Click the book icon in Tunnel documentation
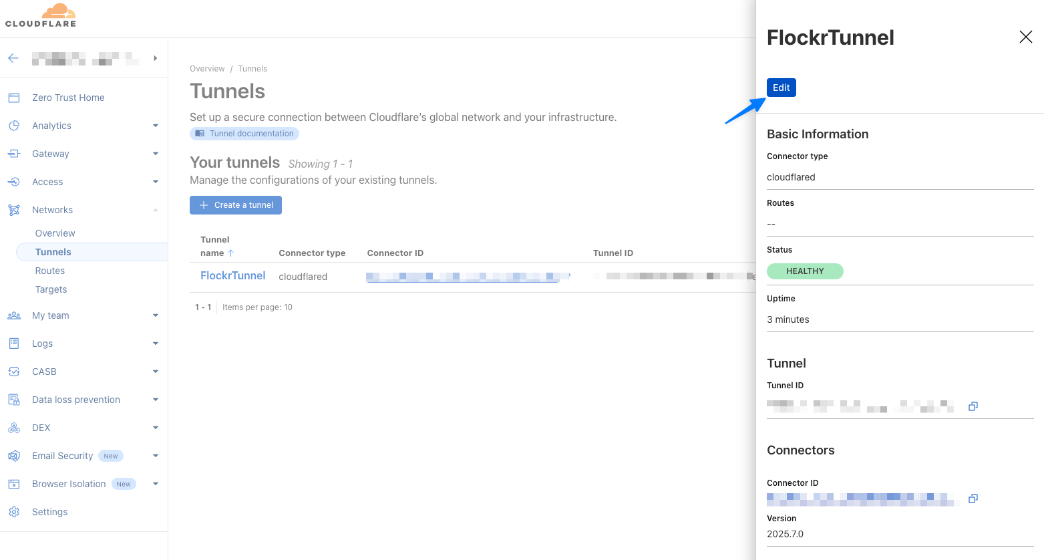Screen dimensions: 1044x560 point(200,134)
